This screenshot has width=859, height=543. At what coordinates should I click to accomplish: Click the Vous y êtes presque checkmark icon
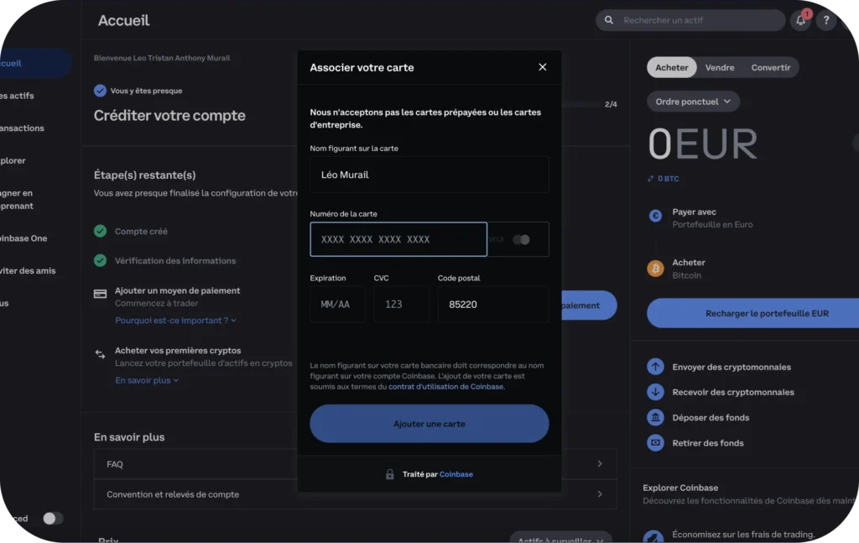point(100,91)
